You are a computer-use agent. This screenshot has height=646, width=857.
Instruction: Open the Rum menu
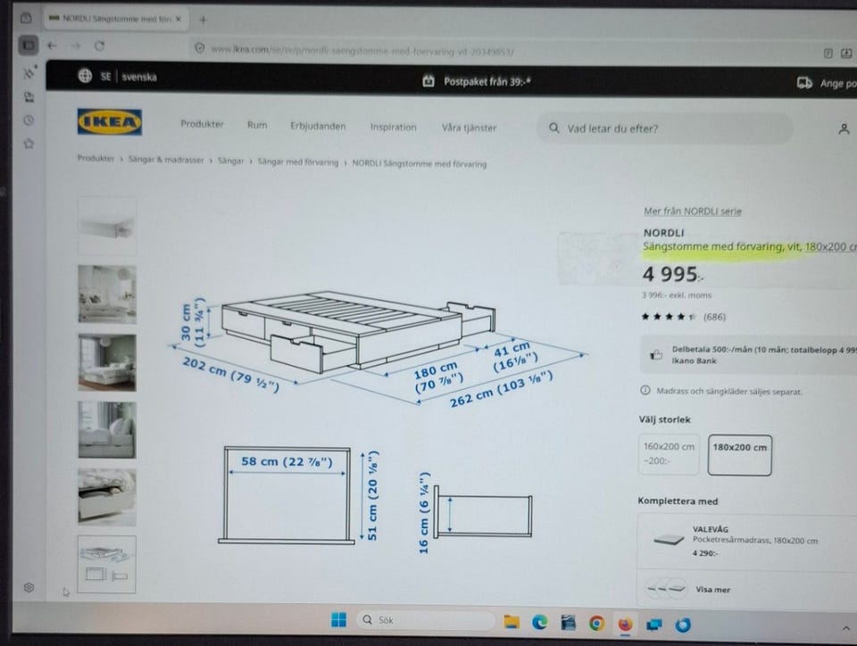(257, 125)
